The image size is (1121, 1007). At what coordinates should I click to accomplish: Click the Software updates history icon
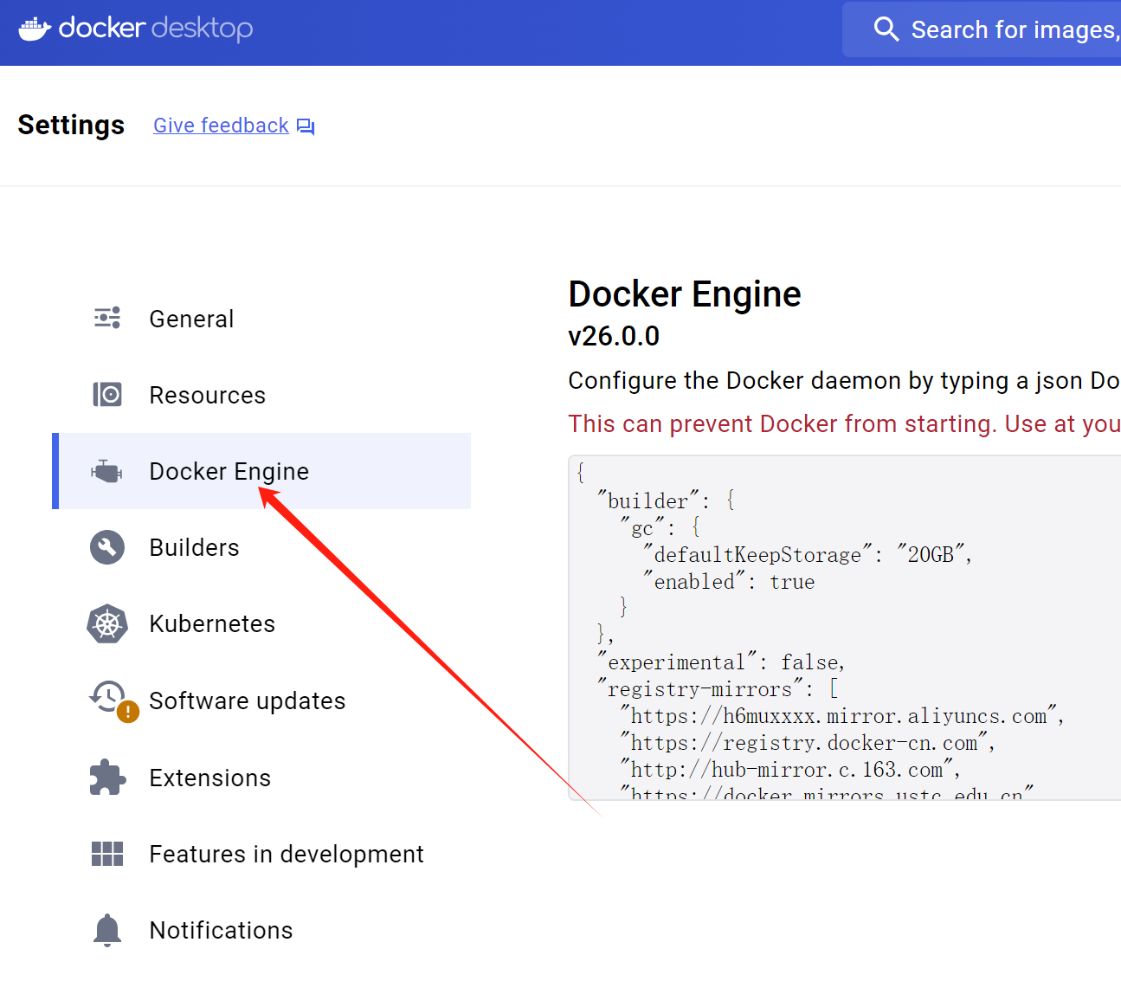tap(107, 696)
